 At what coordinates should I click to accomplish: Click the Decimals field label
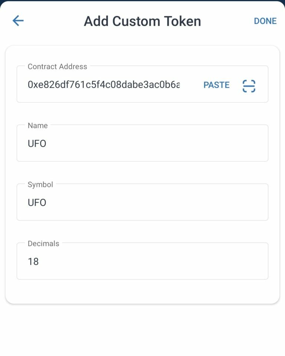[43, 244]
